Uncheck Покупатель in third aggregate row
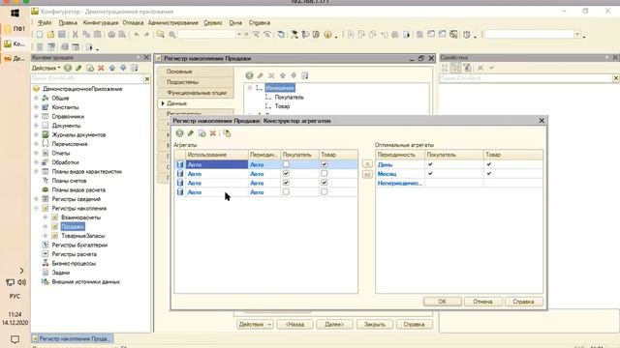Image resolution: width=620 pixels, height=348 pixels. pos(286,183)
